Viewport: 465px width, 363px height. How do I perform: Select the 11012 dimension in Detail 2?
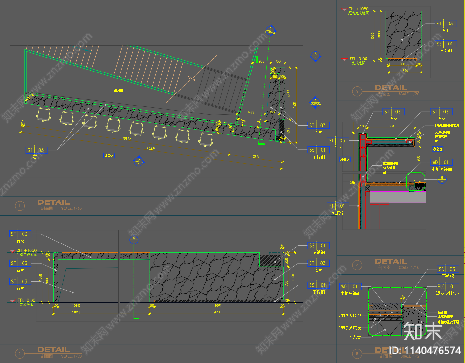76,312
